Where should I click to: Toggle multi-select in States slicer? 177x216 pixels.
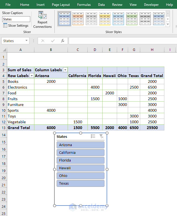[x=93, y=136]
